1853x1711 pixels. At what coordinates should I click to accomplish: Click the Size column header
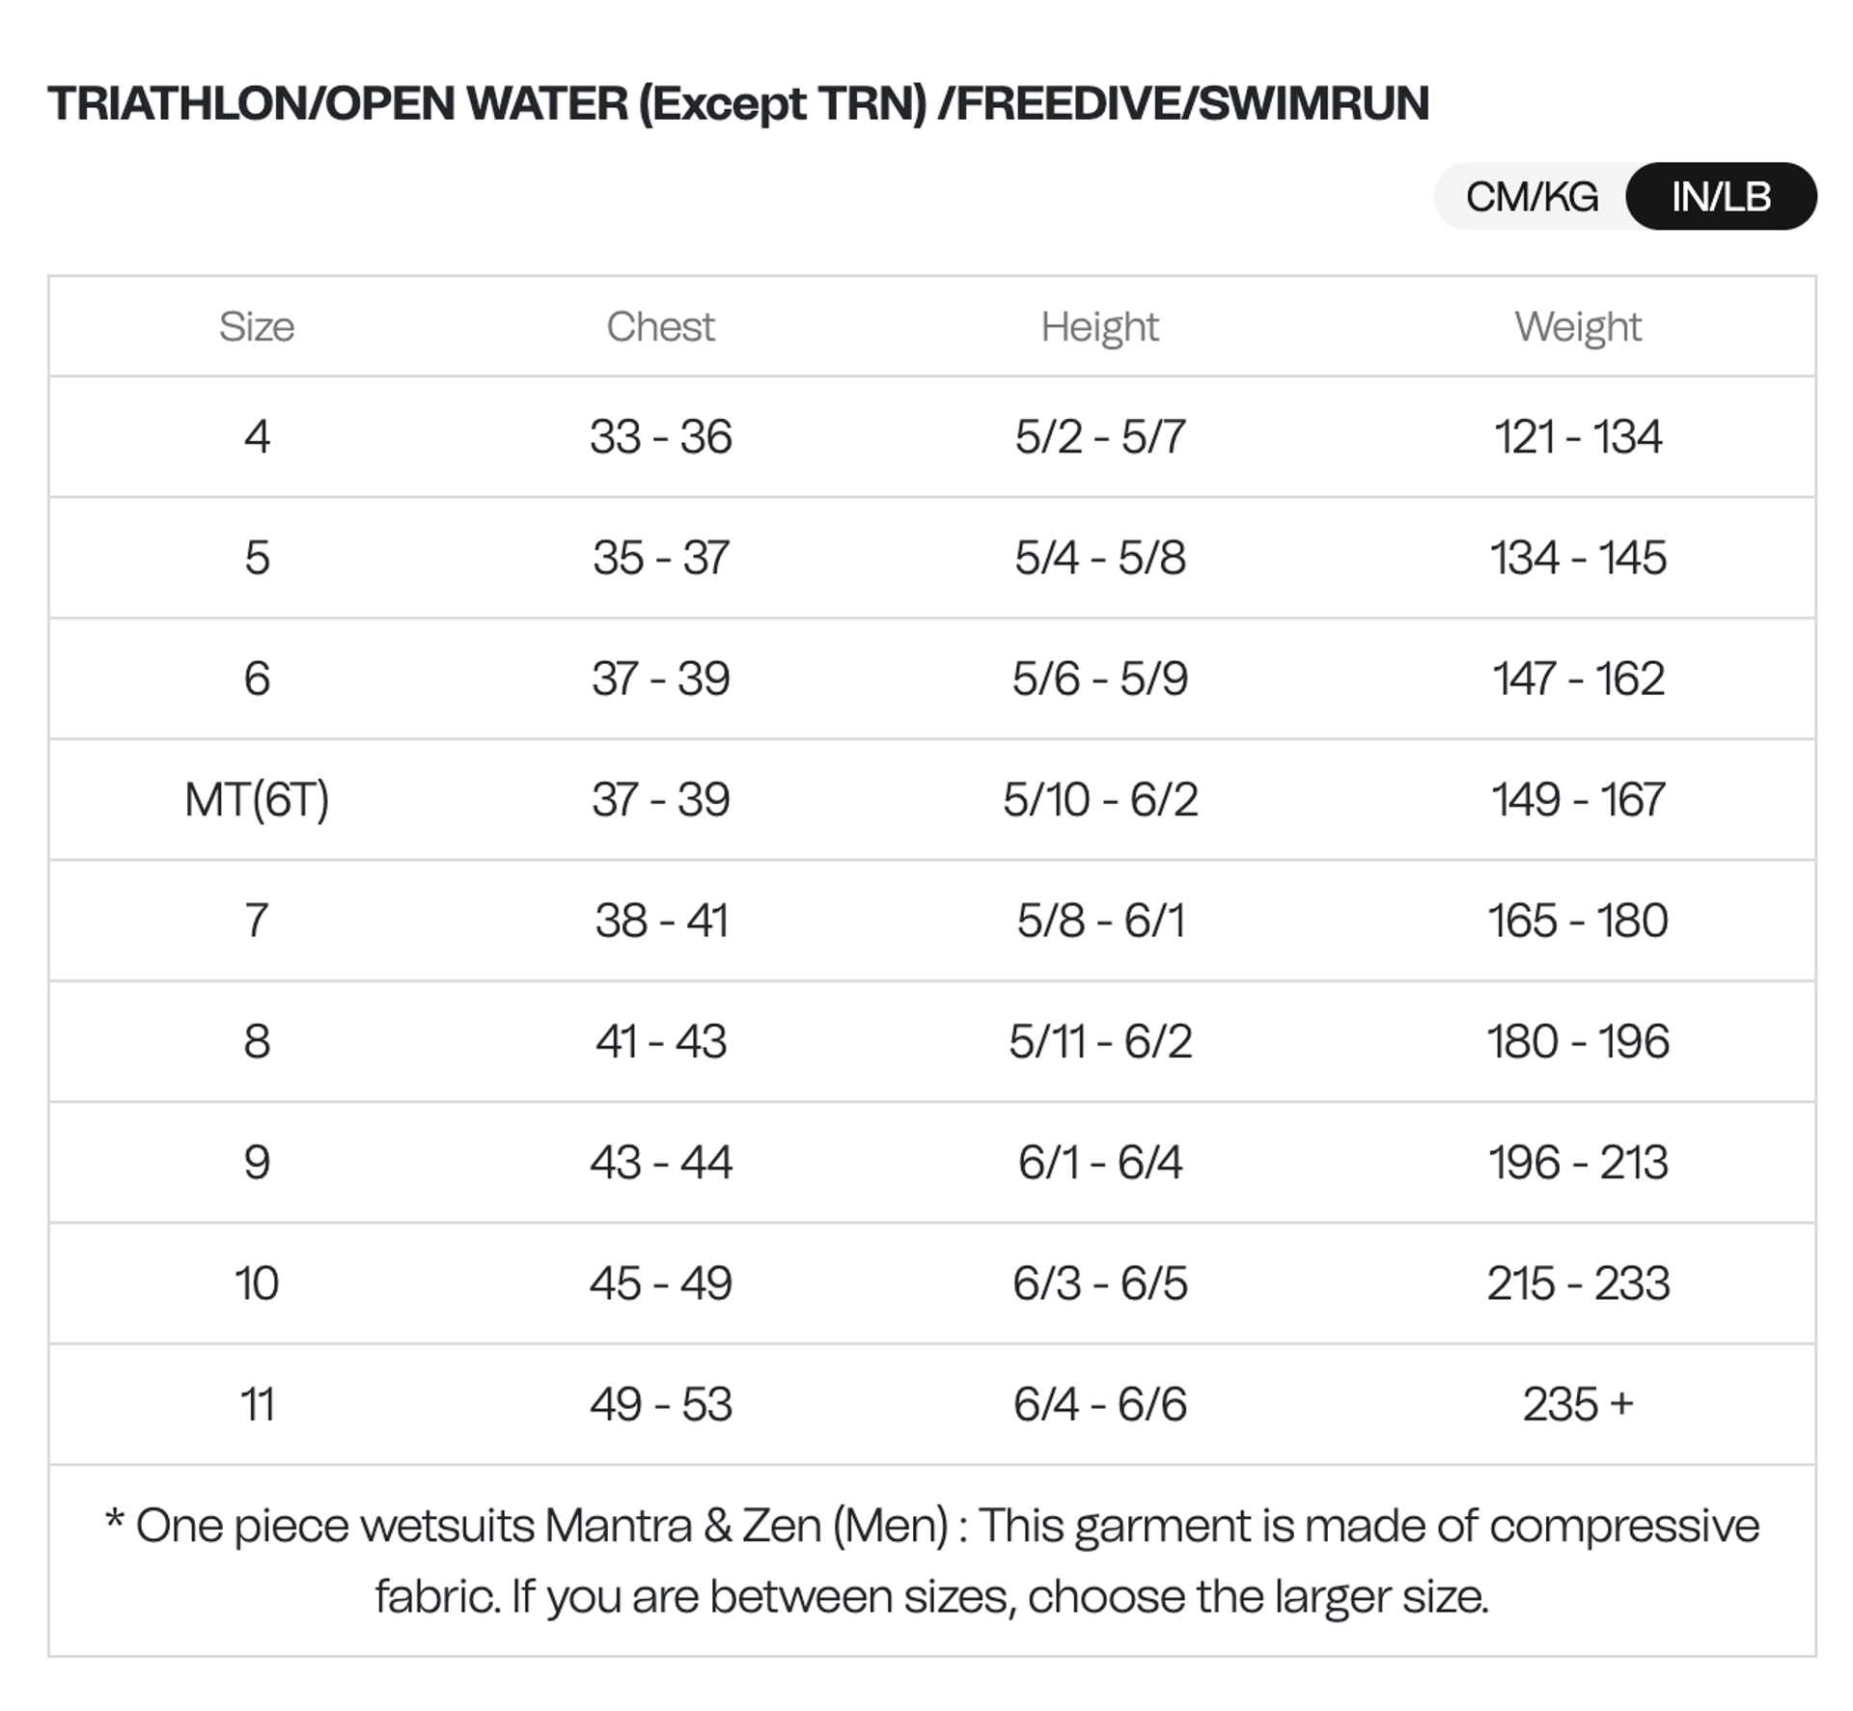tap(257, 327)
